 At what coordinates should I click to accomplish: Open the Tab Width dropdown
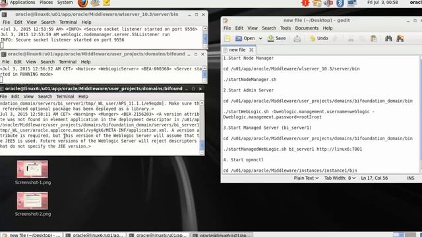coord(340,178)
